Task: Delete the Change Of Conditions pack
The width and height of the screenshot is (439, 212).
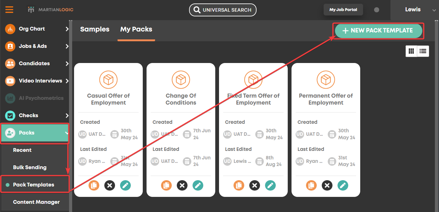Action: pos(182,186)
